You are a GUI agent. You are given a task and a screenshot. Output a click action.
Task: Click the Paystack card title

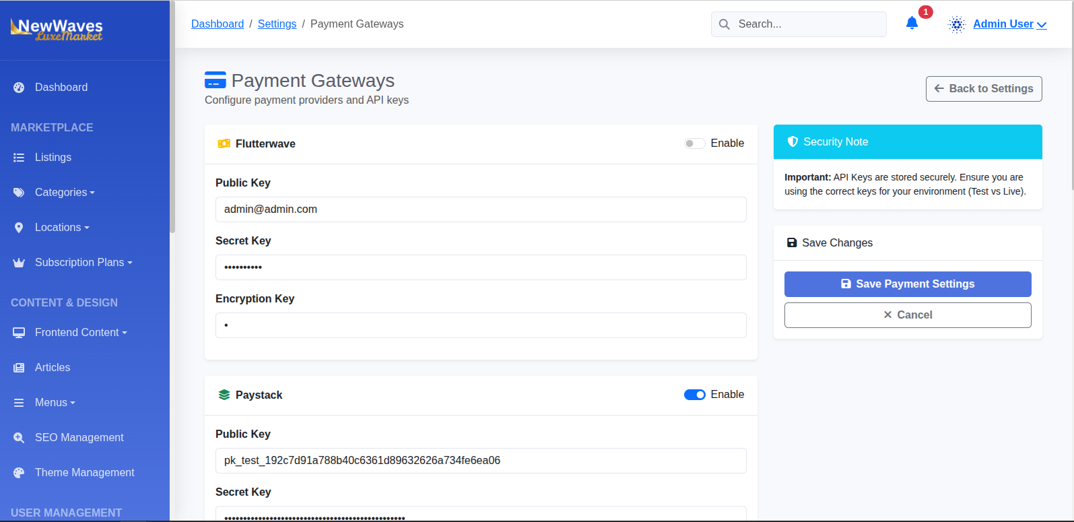click(259, 395)
